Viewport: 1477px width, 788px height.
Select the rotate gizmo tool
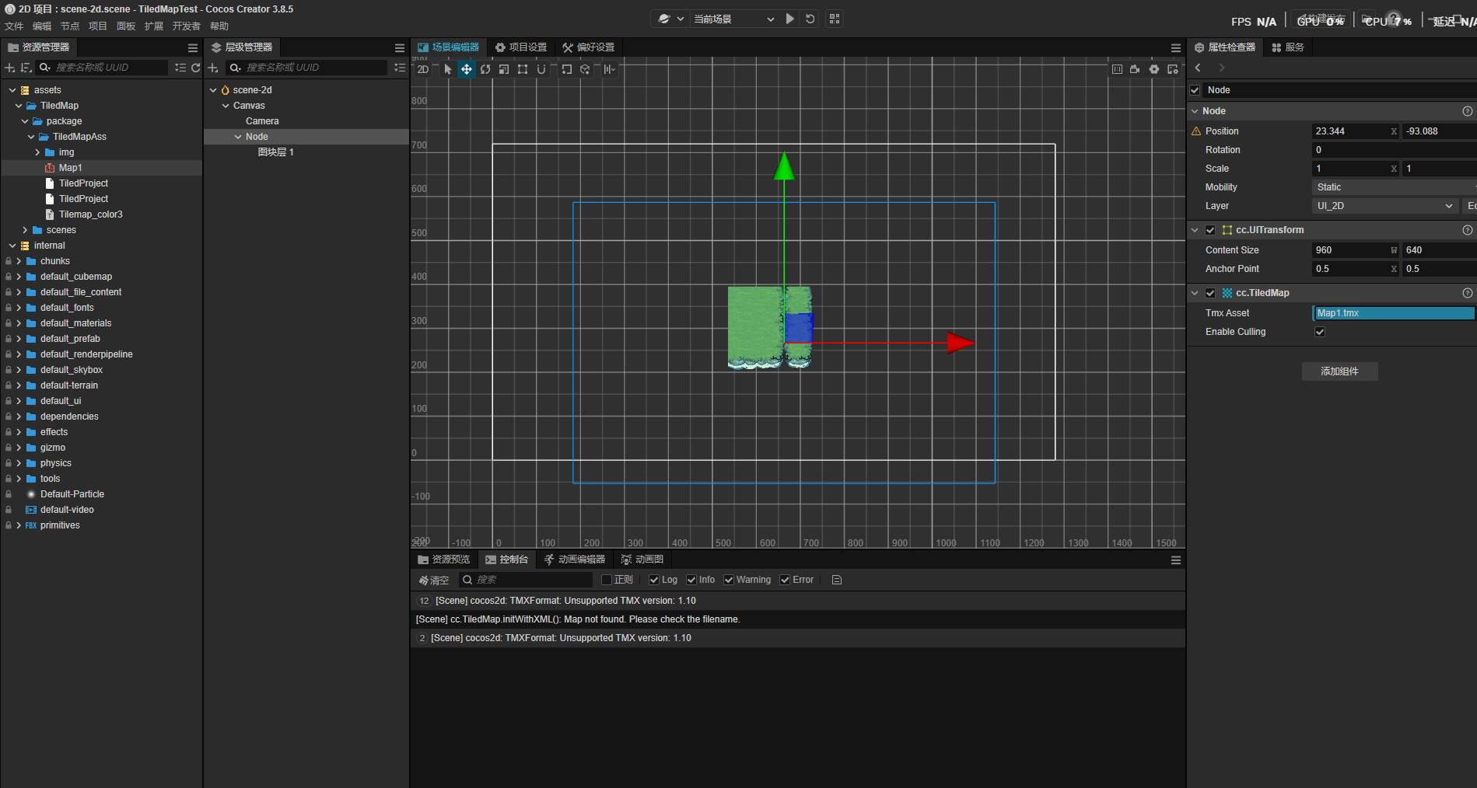485,69
